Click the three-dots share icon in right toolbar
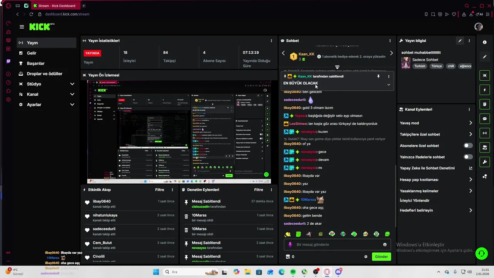494x278 pixels. click(x=485, y=176)
